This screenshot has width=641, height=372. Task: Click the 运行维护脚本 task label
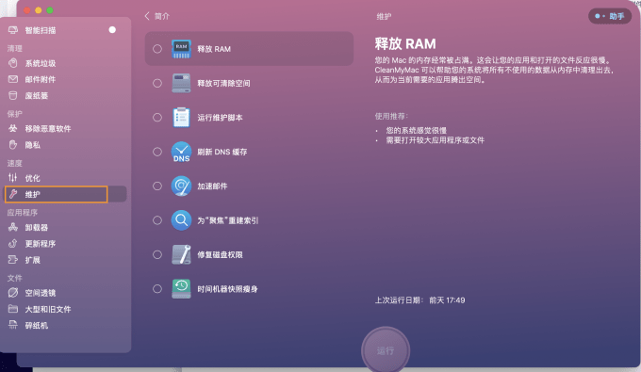[220, 118]
